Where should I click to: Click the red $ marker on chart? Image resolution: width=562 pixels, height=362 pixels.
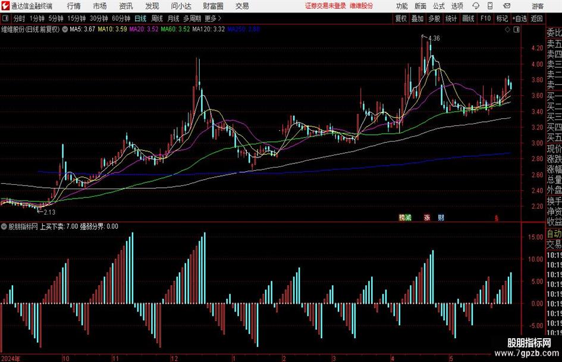497,218
